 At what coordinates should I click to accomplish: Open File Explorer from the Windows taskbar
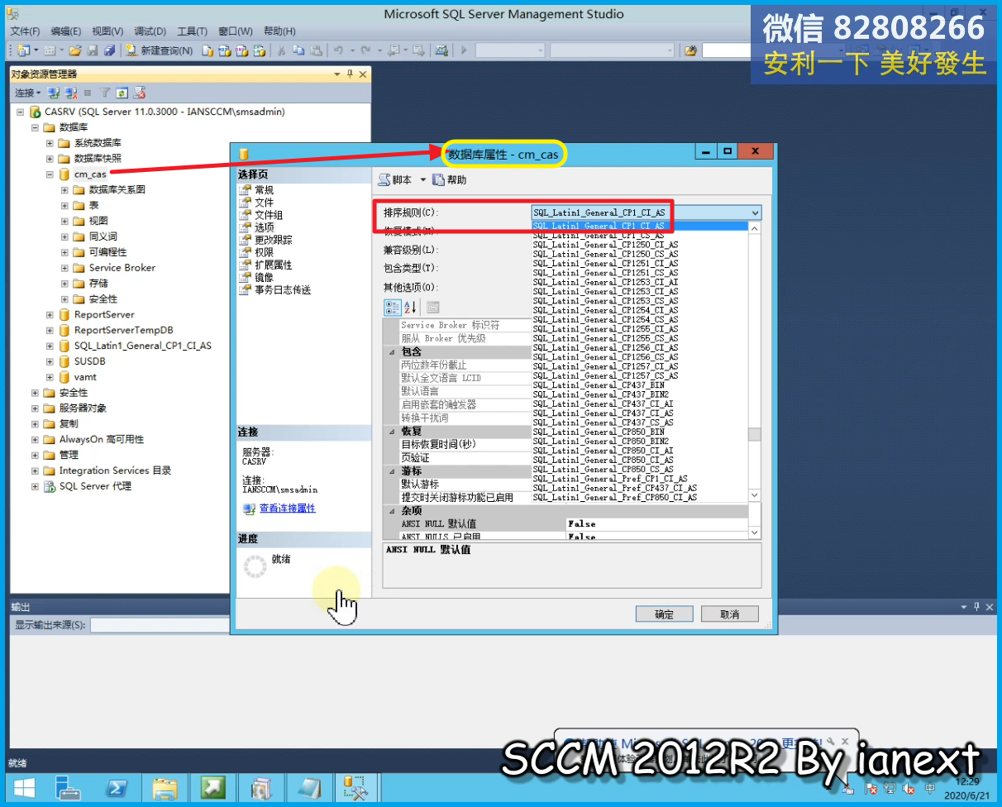click(x=165, y=789)
